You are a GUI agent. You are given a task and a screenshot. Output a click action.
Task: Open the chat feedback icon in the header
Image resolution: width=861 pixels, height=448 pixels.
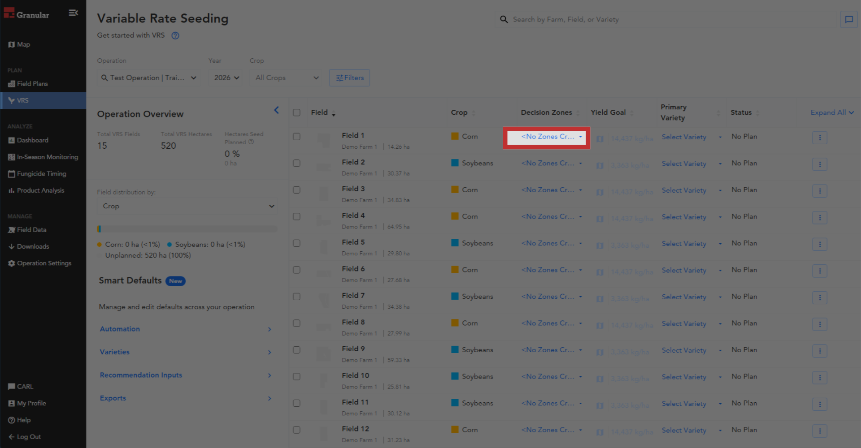tap(848, 20)
